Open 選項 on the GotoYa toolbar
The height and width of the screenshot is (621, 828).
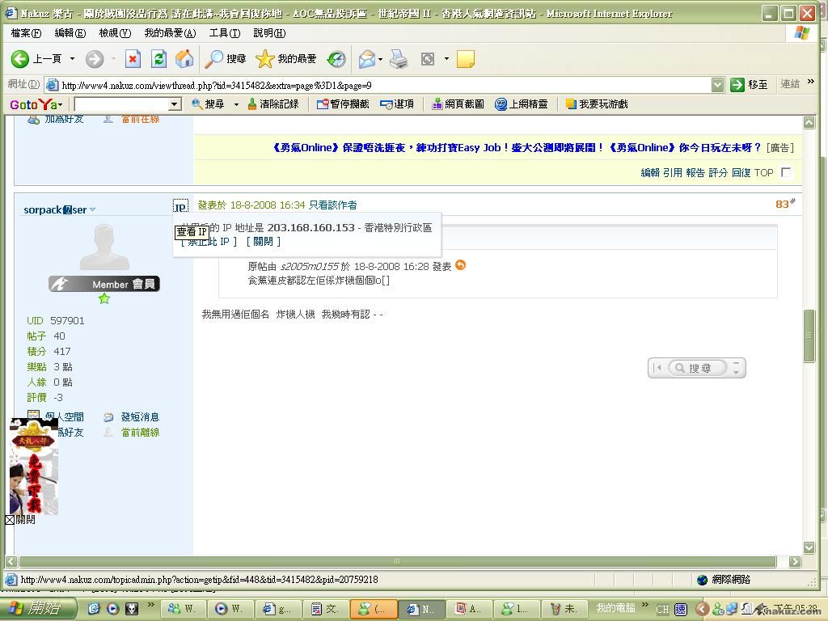pyautogui.click(x=397, y=104)
